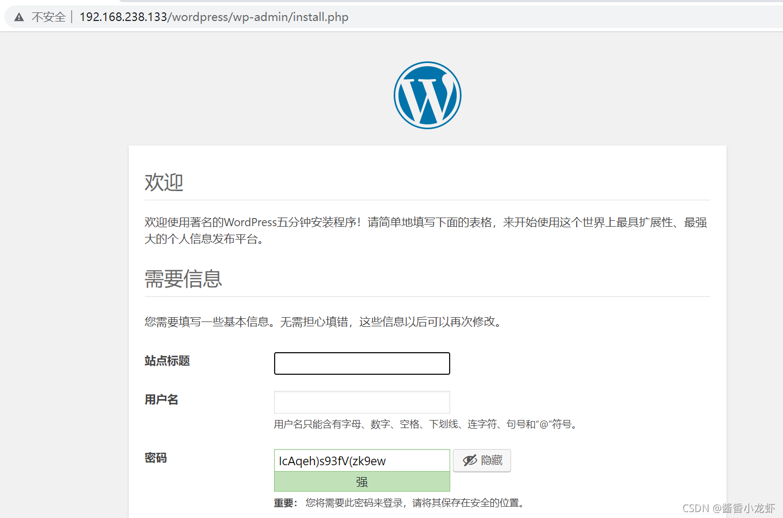Click the 密码 field label
Viewport: 783px width, 518px height.
[156, 458]
